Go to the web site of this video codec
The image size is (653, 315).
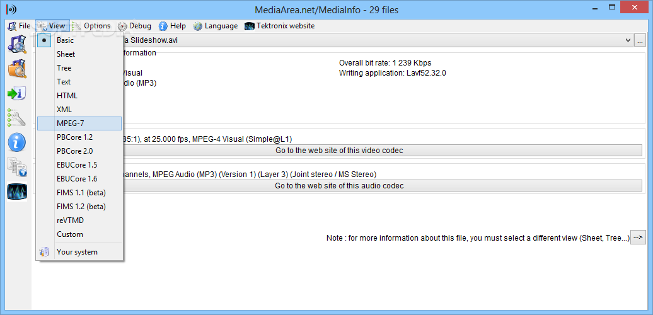coord(339,150)
